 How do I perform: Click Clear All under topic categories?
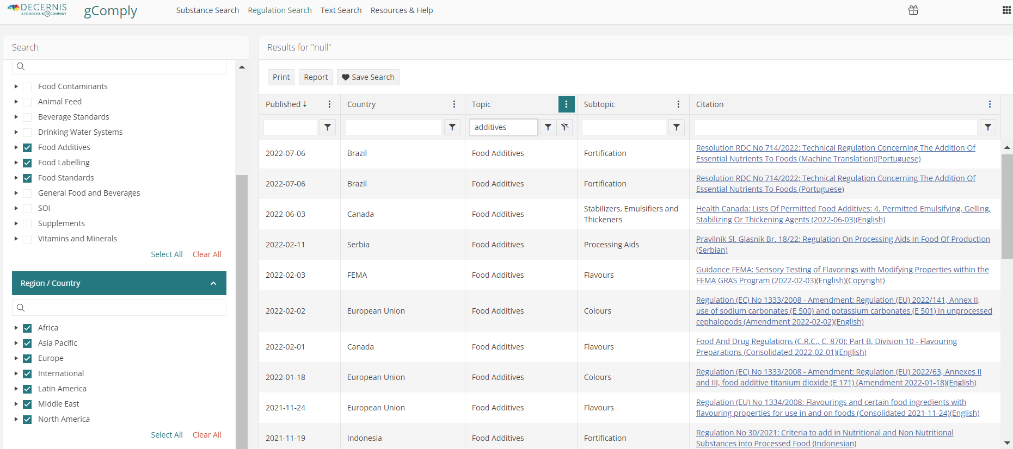click(x=207, y=254)
